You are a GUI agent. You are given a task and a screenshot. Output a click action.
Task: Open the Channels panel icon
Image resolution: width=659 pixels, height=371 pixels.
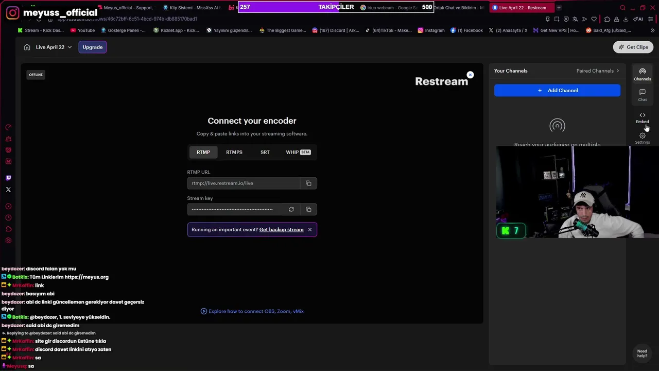pyautogui.click(x=642, y=74)
